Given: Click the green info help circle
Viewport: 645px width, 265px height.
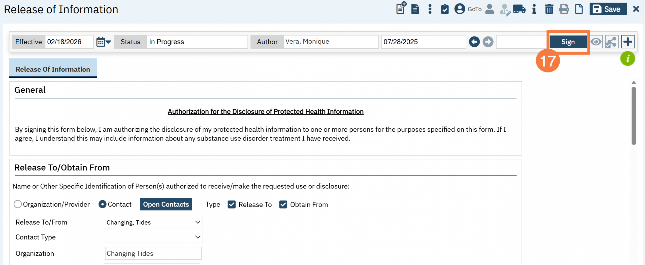Looking at the screenshot, I should [627, 59].
